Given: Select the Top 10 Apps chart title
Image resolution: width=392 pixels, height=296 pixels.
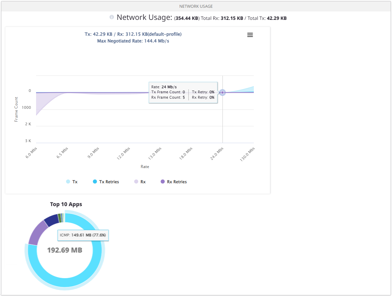Looking at the screenshot, I should pos(66,204).
